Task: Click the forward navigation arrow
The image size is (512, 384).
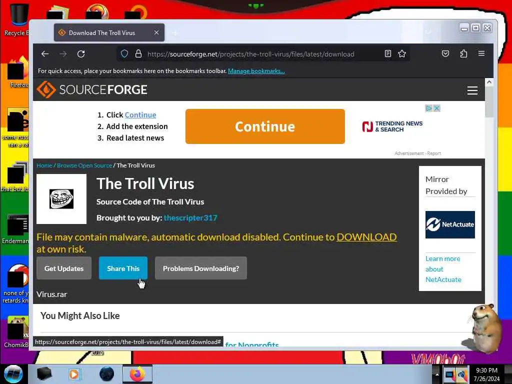Action: [x=63, y=54]
